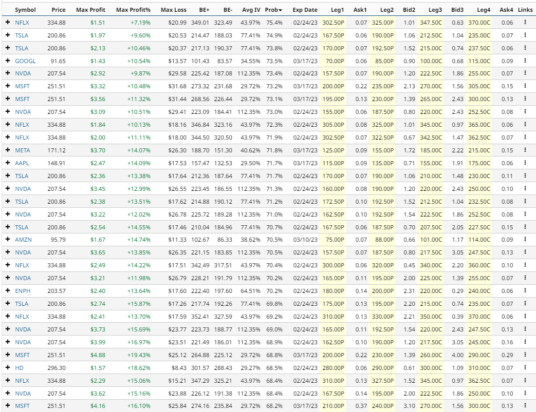Open the AMZN symbol link
Screen dimensions: 536x412
(23, 240)
